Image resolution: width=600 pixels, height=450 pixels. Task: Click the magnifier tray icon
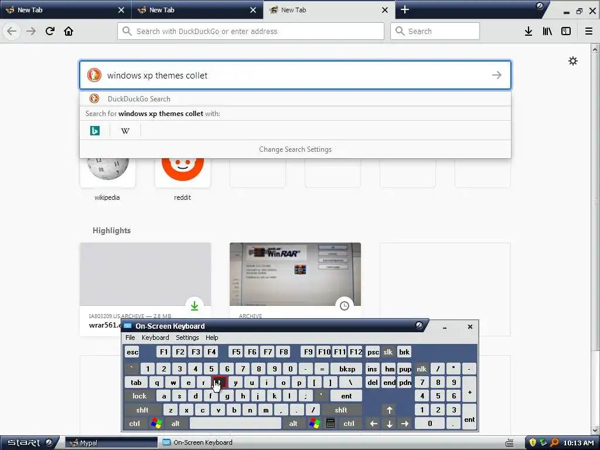[x=554, y=443]
